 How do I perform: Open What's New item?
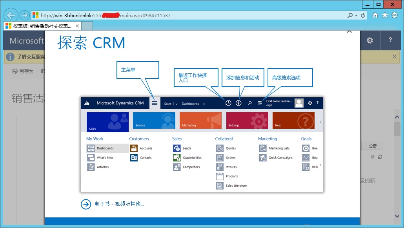point(100,158)
